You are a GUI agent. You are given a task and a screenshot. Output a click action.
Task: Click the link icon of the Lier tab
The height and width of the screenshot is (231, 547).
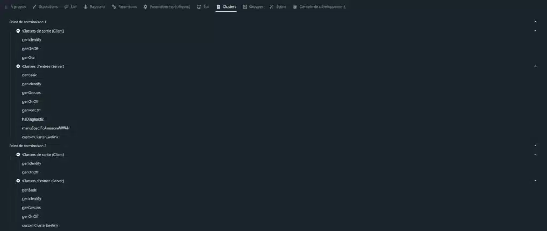[66, 7]
